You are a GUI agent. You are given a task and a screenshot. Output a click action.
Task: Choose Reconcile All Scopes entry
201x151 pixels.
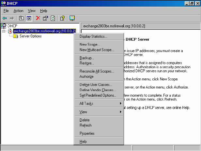pos(99,71)
